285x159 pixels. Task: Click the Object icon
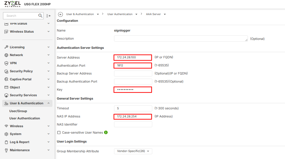click(x=6, y=87)
